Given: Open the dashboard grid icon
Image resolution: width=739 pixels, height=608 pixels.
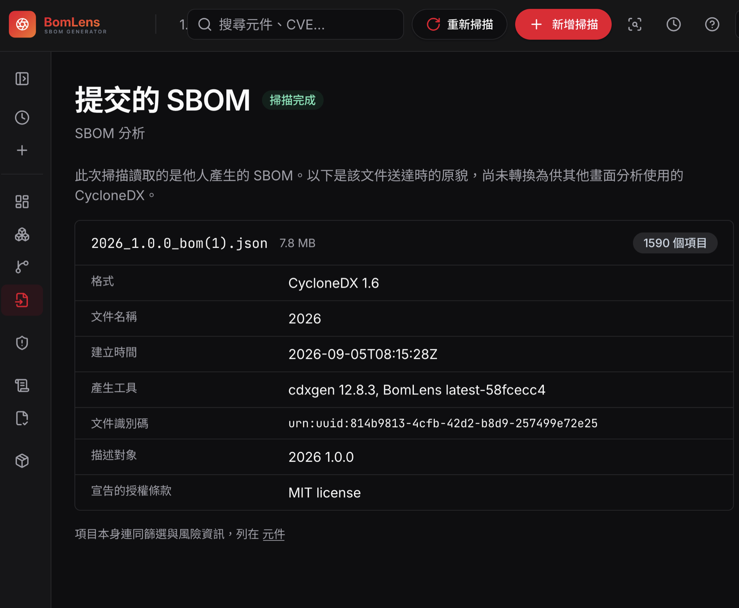Looking at the screenshot, I should 22,202.
